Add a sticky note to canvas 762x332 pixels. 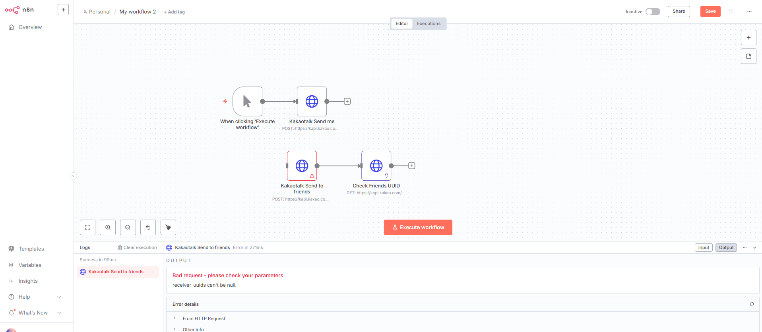tap(748, 56)
